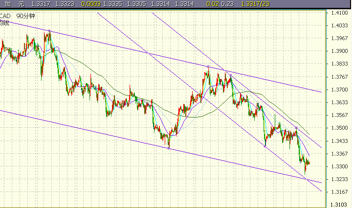The height and width of the screenshot is (208, 352).
Task: Click the 1.3300 price axis label
Action: click(x=339, y=167)
